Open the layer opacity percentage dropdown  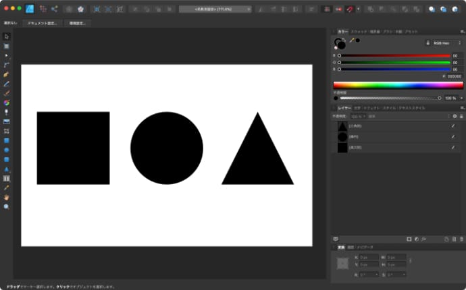[x=358, y=117]
